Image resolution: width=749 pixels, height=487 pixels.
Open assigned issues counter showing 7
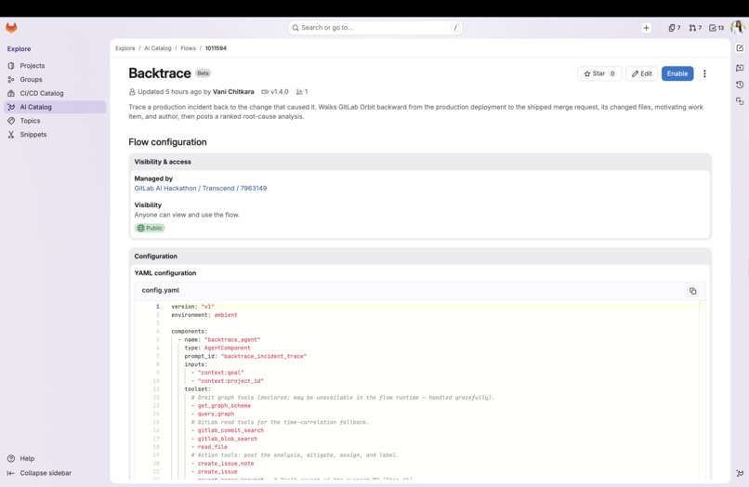675,28
